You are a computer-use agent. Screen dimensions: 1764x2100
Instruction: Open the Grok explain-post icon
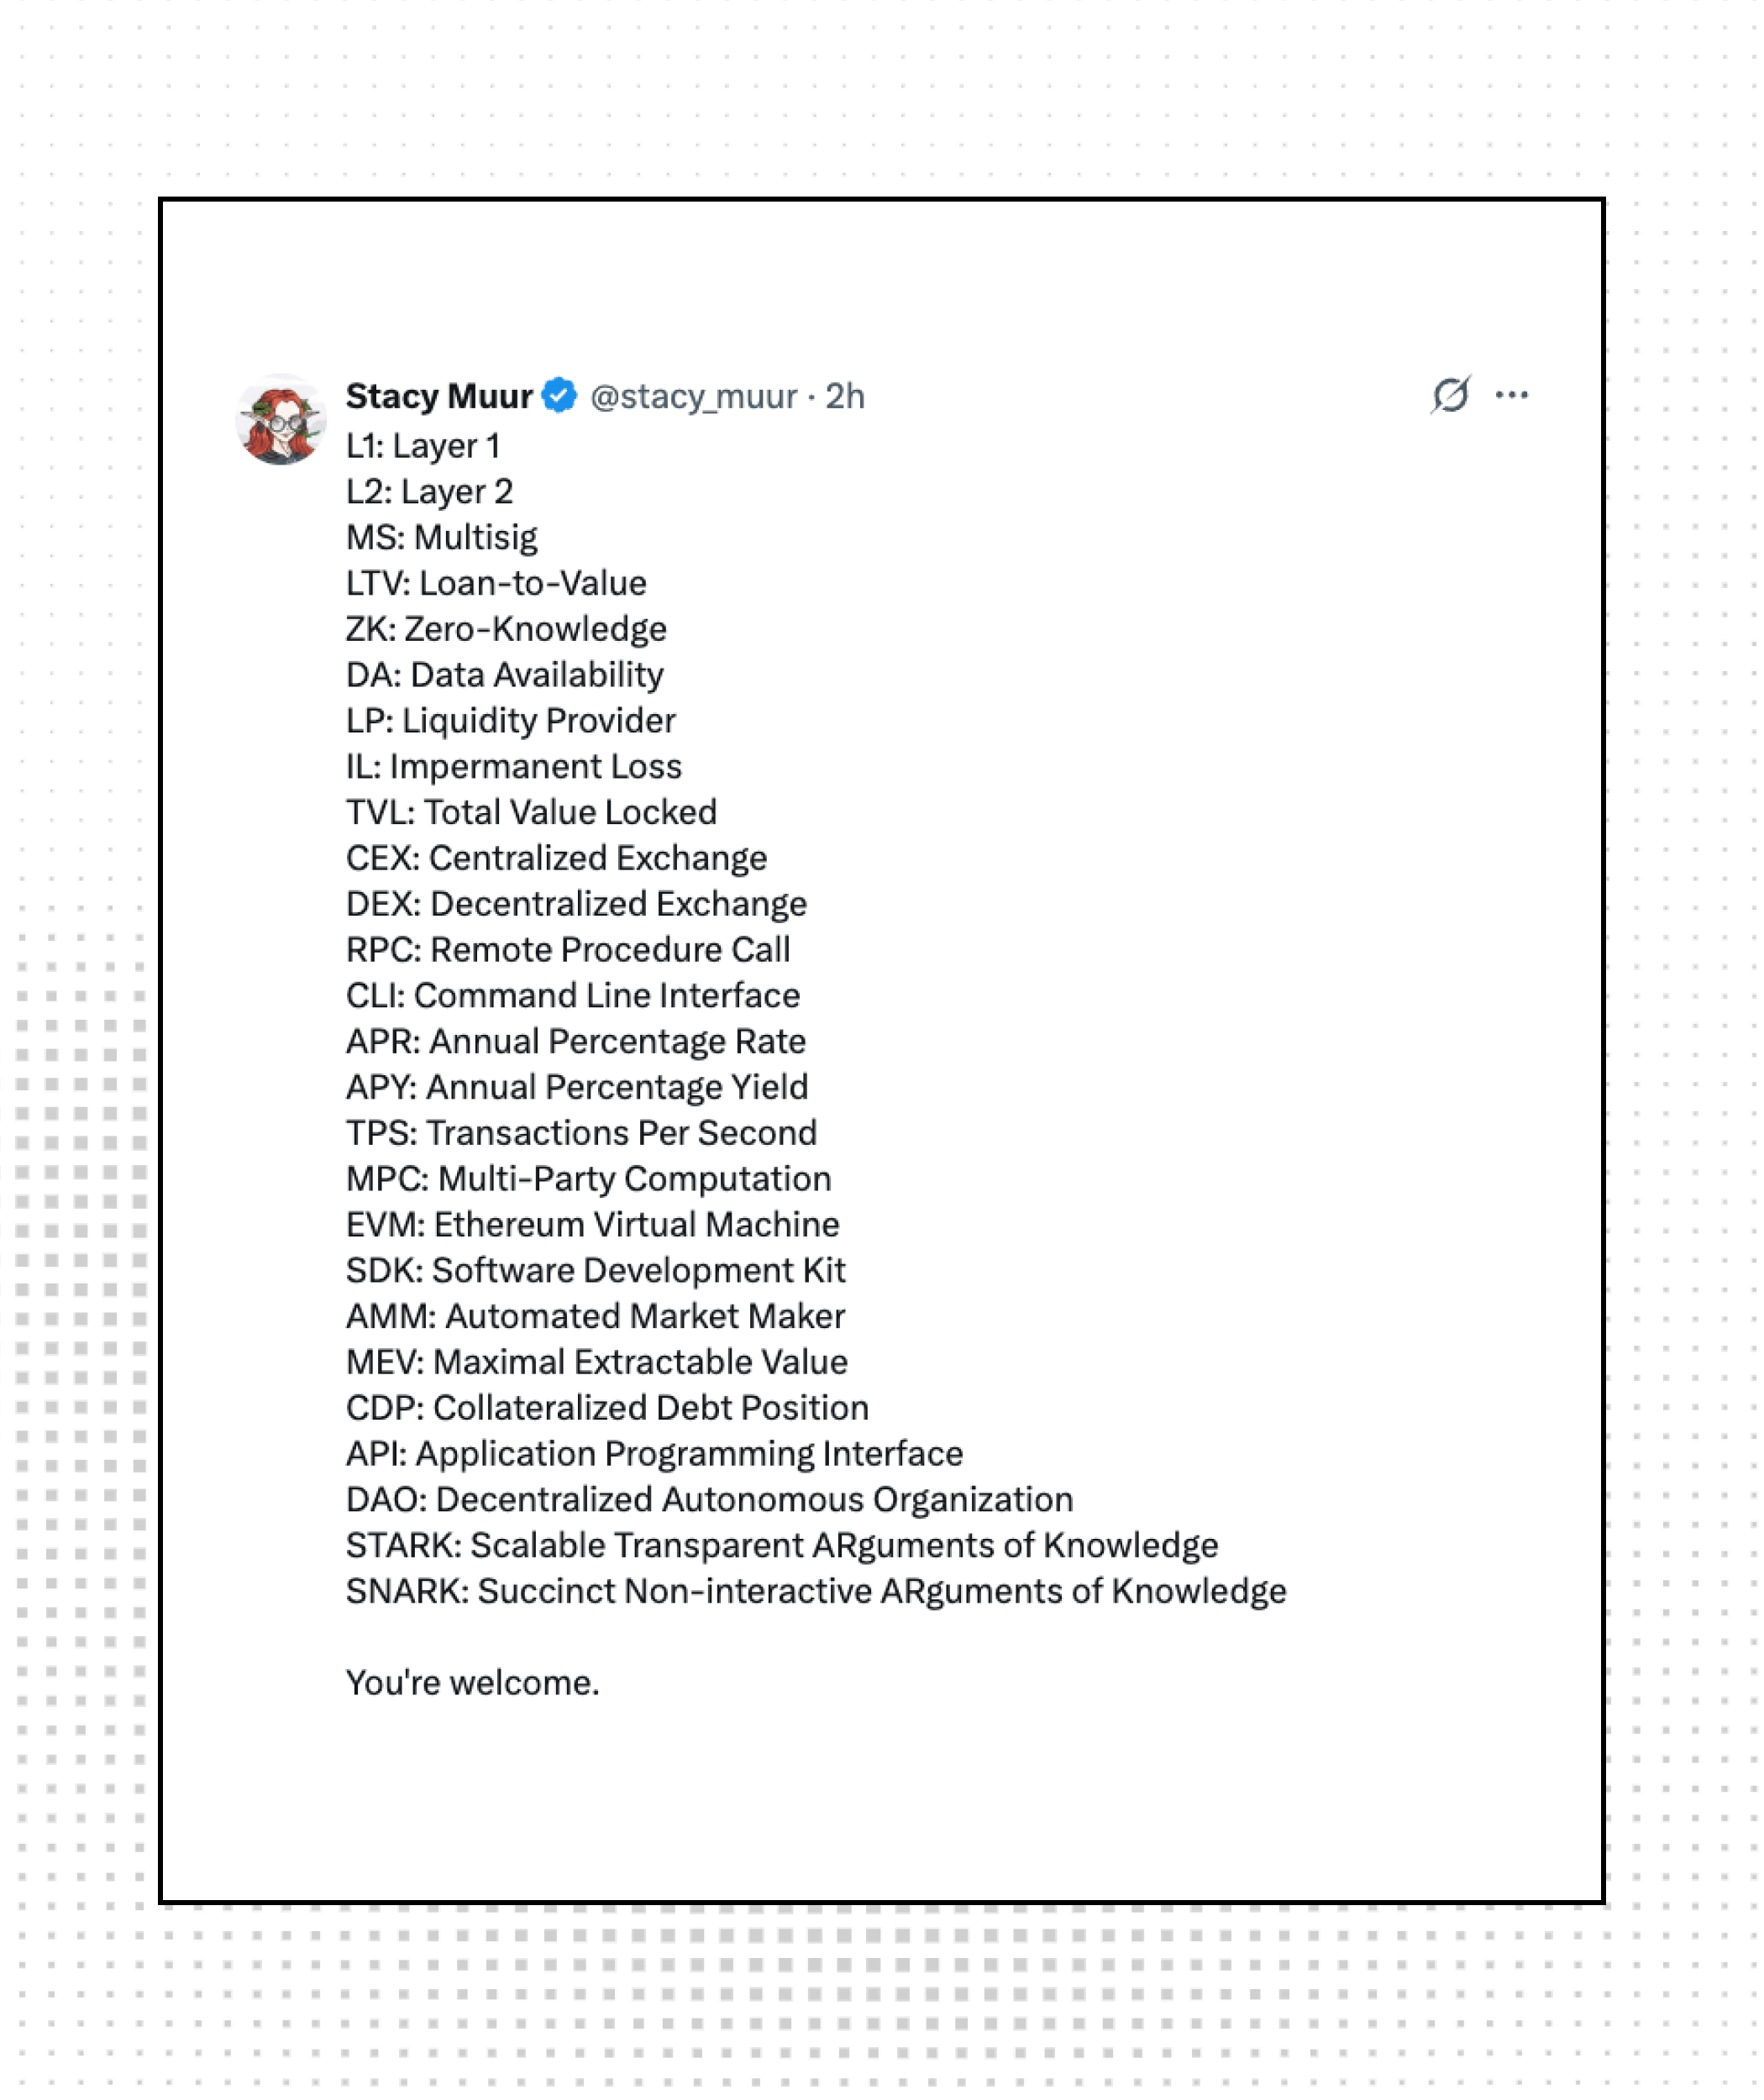[1449, 395]
